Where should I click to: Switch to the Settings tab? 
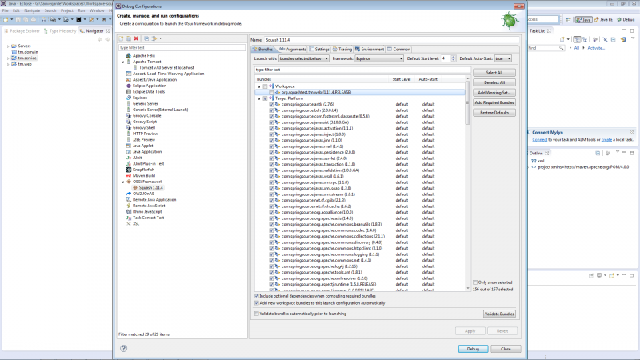(319, 49)
